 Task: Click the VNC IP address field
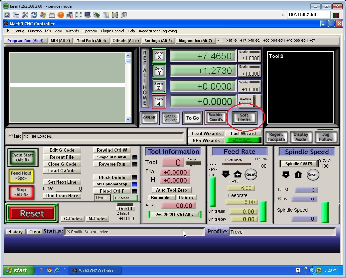(x=308, y=15)
